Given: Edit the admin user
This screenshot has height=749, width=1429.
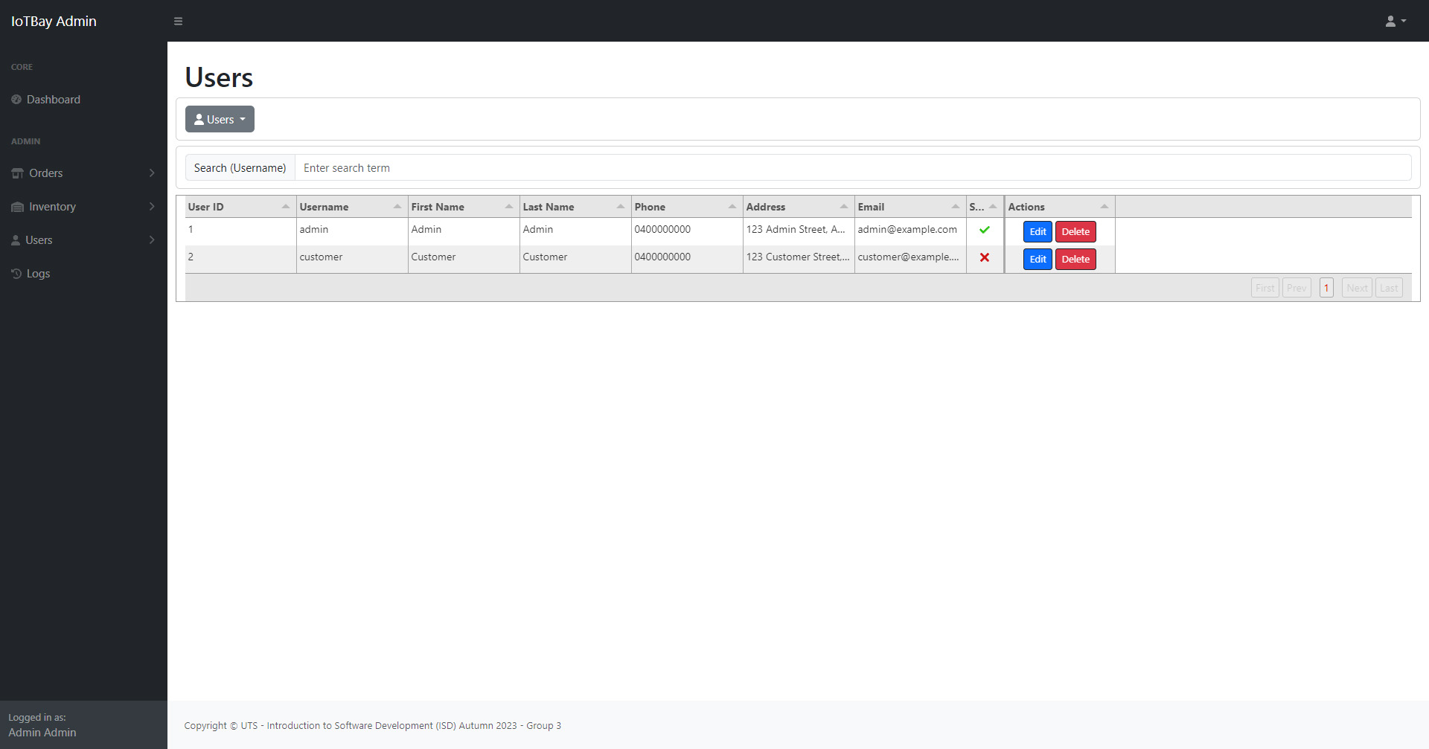Looking at the screenshot, I should tap(1038, 232).
